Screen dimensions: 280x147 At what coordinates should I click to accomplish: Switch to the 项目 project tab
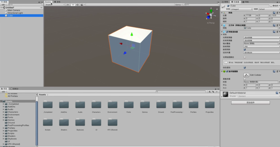[4, 89]
